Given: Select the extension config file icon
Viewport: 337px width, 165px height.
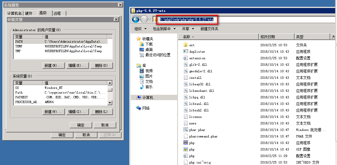Looking at the screenshot, I should (186, 58).
